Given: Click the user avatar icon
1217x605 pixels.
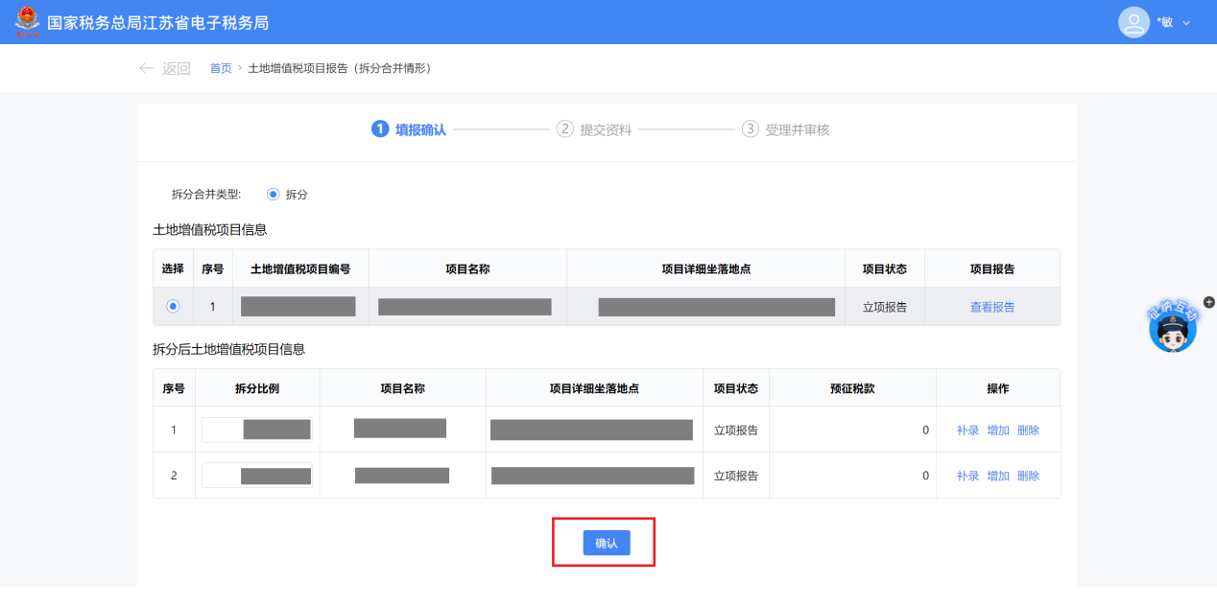Looking at the screenshot, I should click(x=1133, y=22).
